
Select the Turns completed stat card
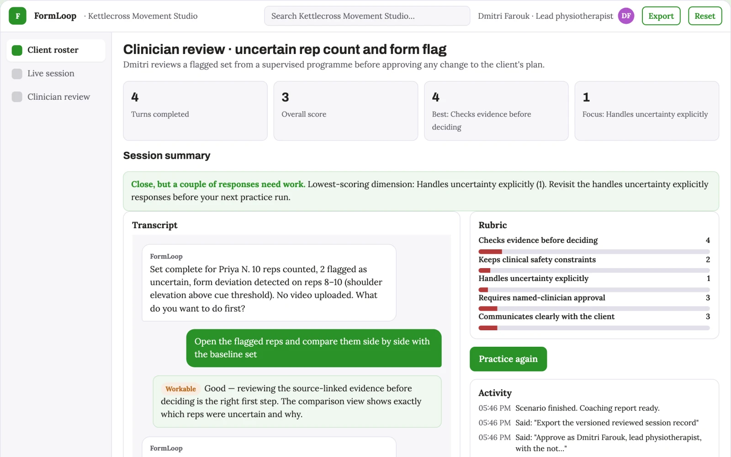(x=195, y=111)
